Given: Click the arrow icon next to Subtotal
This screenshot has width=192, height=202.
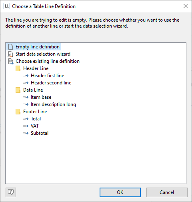Looking at the screenshot, I should [x=26, y=133].
